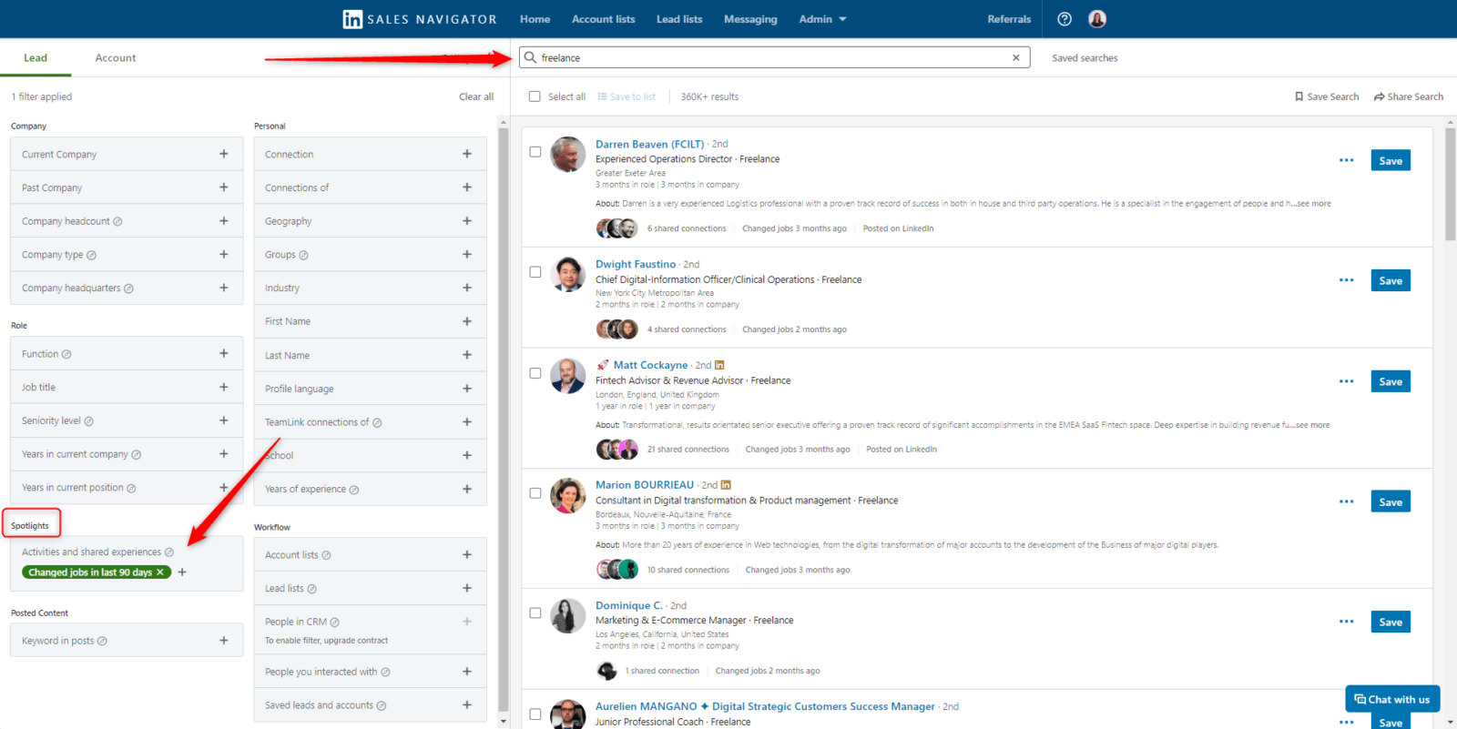Switch to the Account tab
The height and width of the screenshot is (729, 1457).
click(116, 57)
